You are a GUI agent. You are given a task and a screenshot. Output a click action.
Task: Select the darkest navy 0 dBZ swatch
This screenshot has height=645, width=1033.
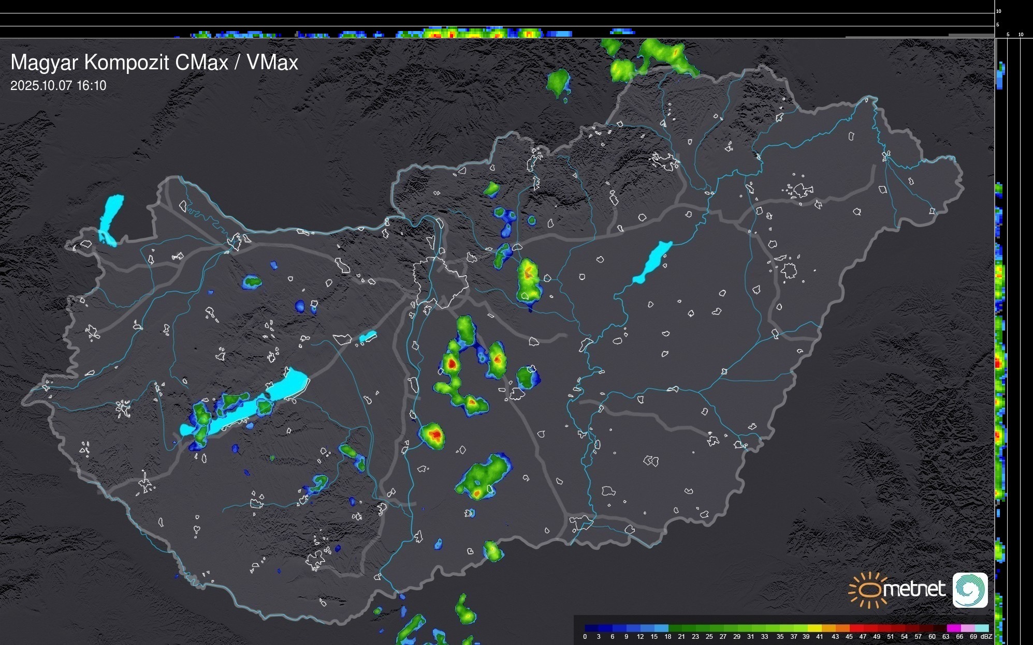point(592,628)
